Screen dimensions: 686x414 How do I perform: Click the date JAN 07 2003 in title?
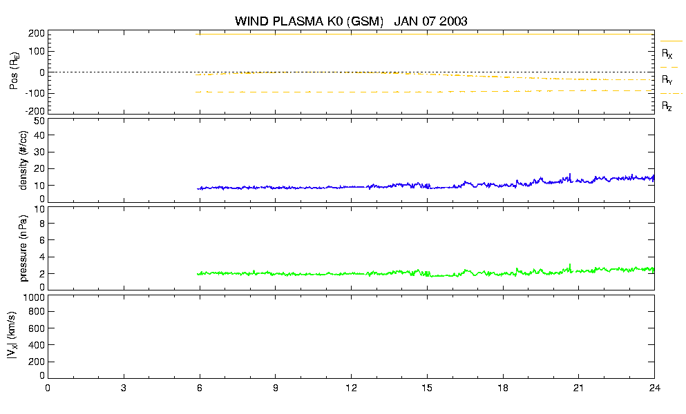click(x=430, y=21)
